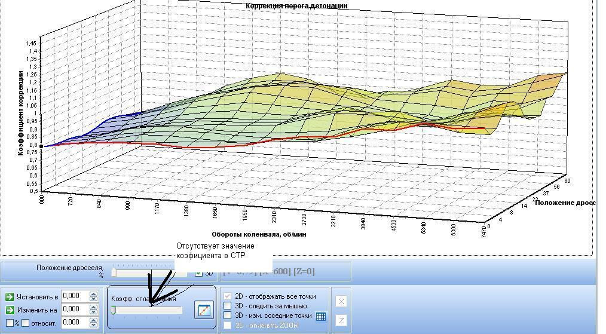The width and height of the screenshot is (606, 334).
Task: Click the coefficient axis label 0,75
Action: pos(31,152)
